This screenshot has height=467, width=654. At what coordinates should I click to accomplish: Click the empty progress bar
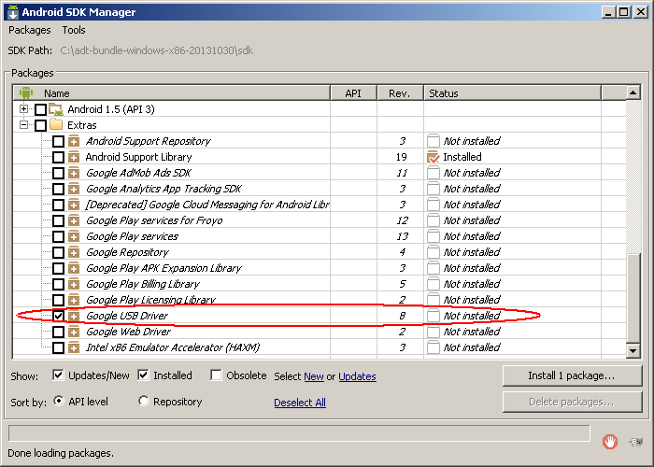299,433
